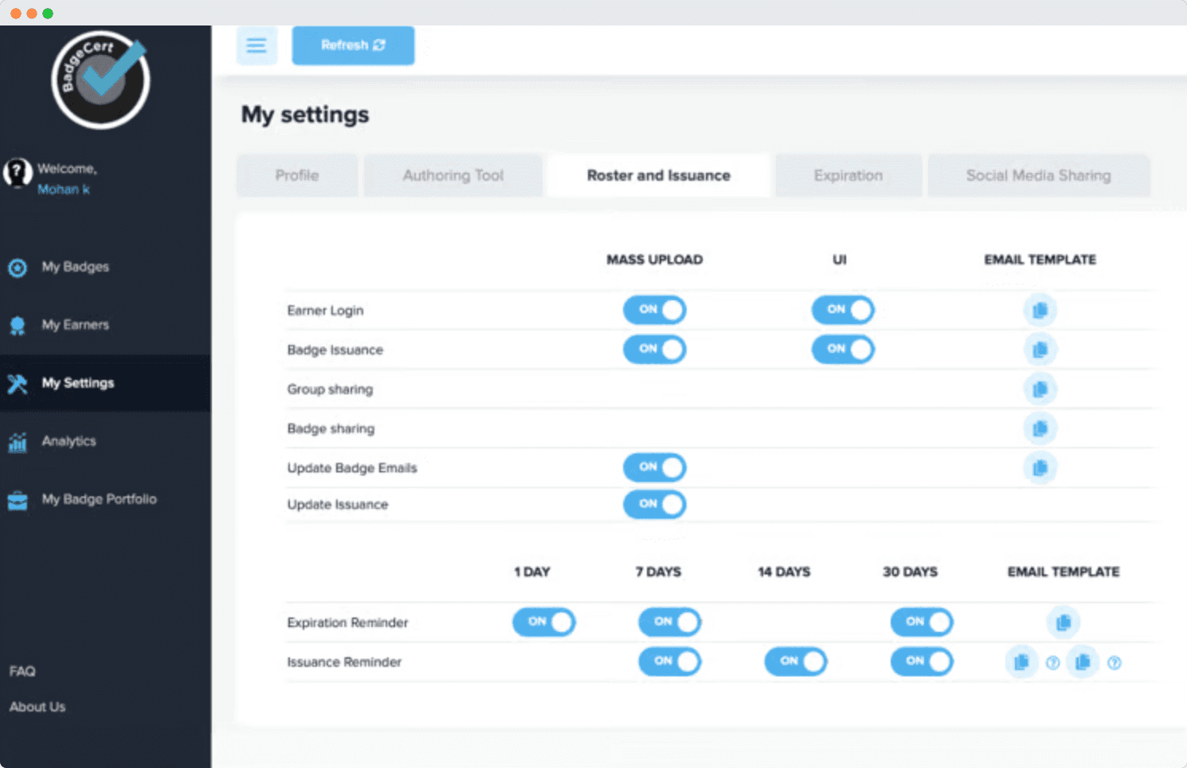Toggle Update Badge Emails mass upload off
This screenshot has height=768, width=1187.
click(654, 468)
